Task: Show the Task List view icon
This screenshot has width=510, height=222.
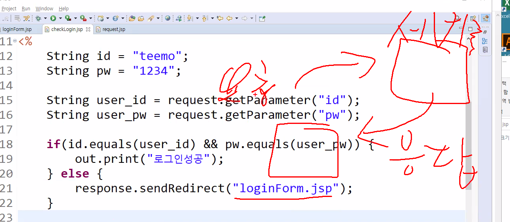Action: [x=485, y=50]
